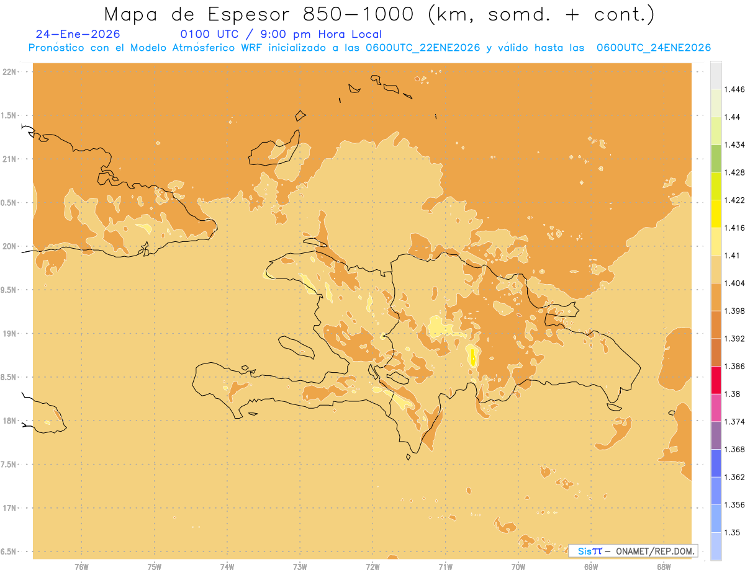
Task: Pick the light tan swatch between 1.404 and 1.41
Action: 716,269
